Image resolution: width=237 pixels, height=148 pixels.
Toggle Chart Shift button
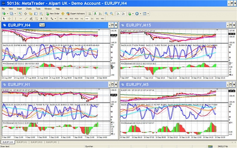pyautogui.click(x=123, y=14)
